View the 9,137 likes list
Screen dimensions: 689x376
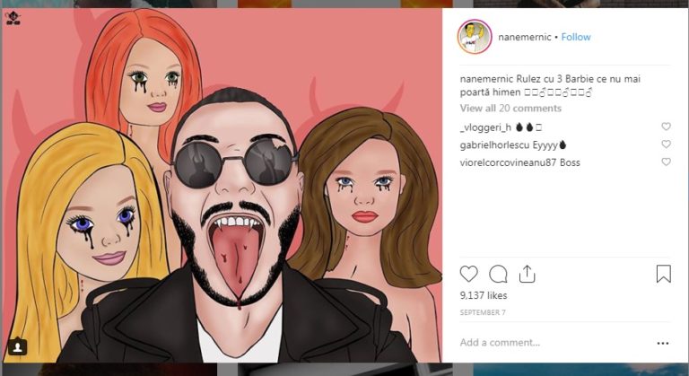click(x=484, y=295)
